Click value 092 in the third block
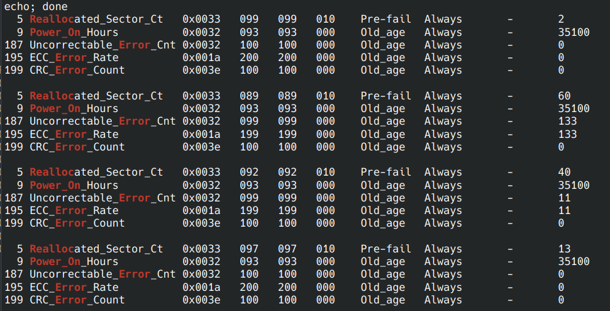 249,172
